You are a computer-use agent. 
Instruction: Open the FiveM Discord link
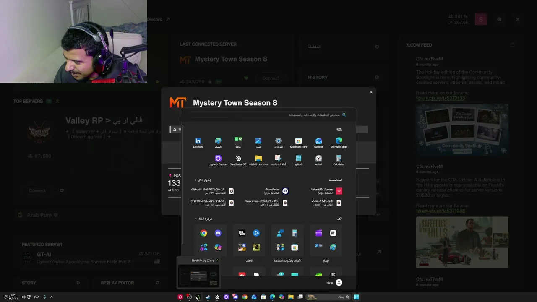(158, 19)
